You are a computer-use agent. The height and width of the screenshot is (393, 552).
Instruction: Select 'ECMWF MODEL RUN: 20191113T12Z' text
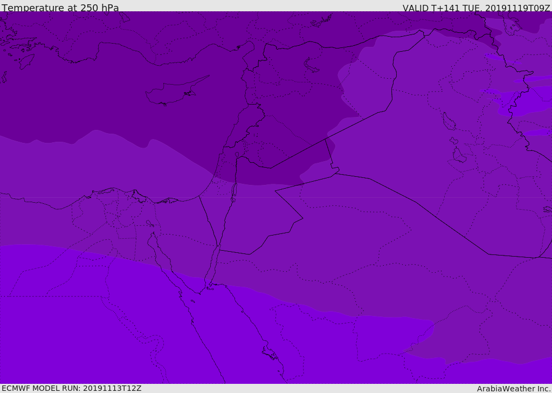coord(72,388)
